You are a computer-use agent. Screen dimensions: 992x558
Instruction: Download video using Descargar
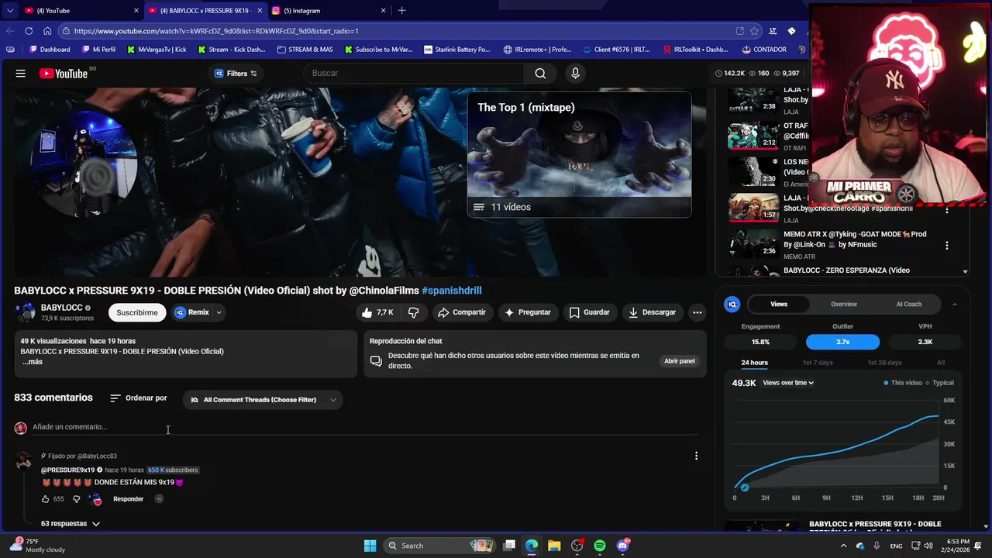click(652, 312)
